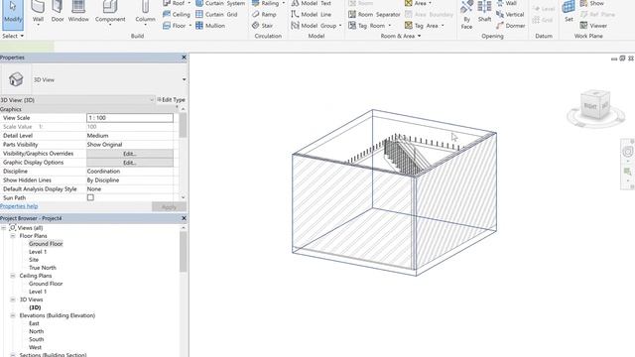Select the Curtain System tool
Screen dimensions: 635x357
pyautogui.click(x=220, y=3)
